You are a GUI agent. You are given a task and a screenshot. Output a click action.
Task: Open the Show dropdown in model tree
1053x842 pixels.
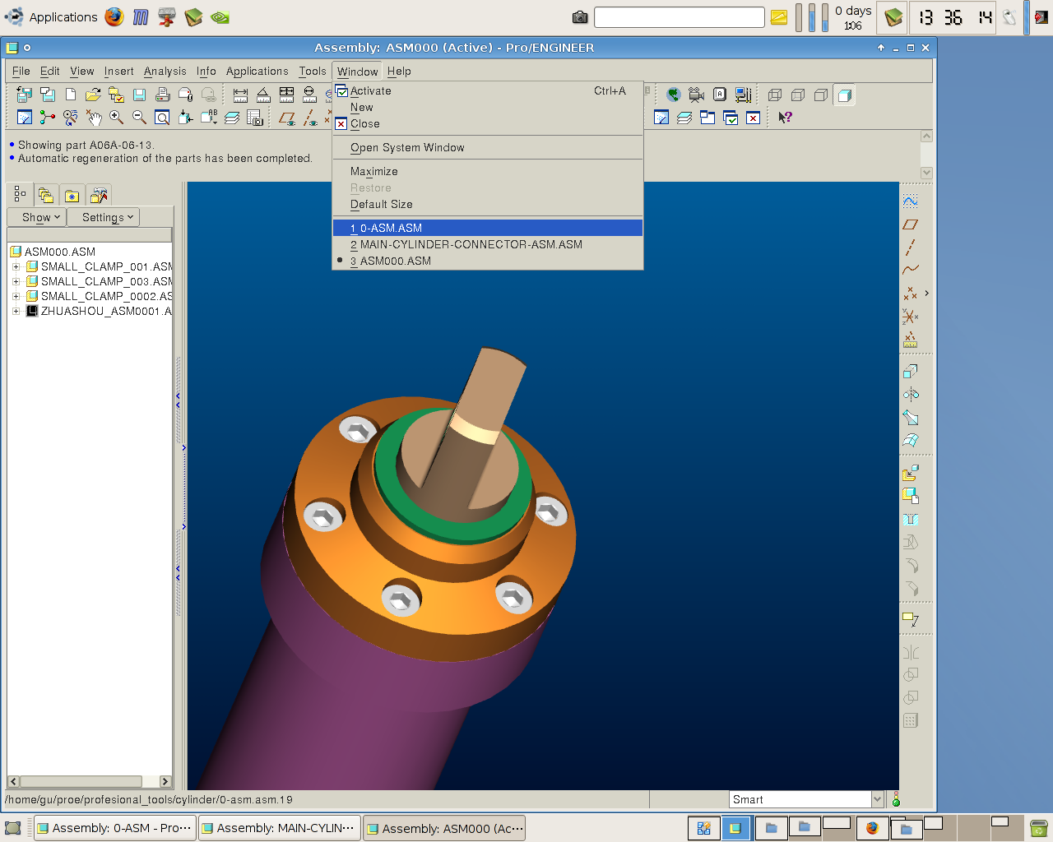[x=36, y=217]
